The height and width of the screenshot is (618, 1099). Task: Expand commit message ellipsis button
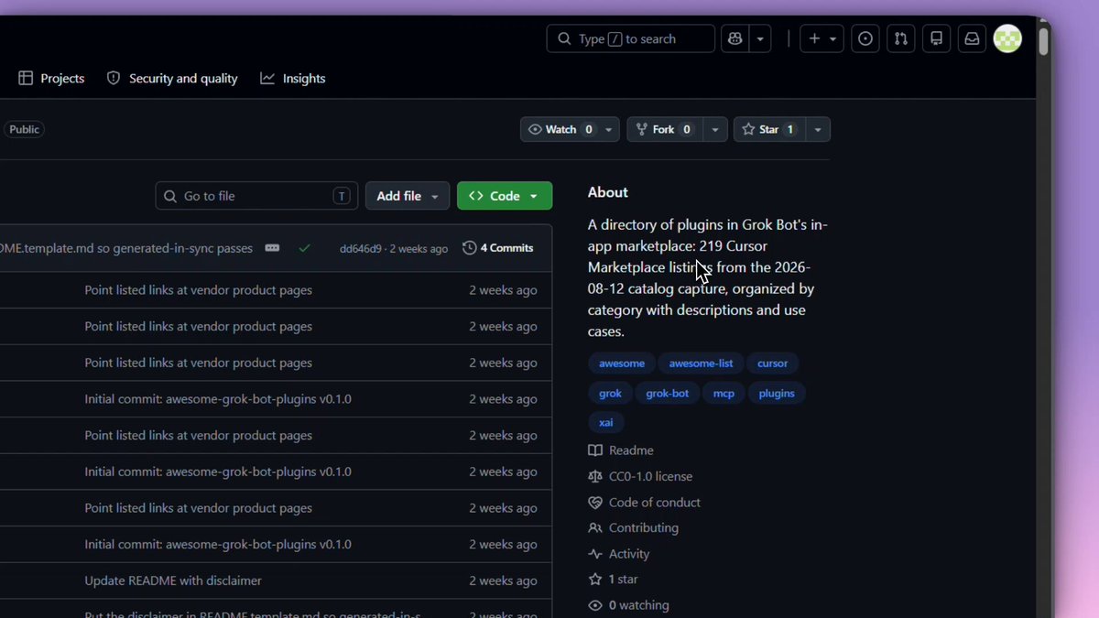point(272,248)
